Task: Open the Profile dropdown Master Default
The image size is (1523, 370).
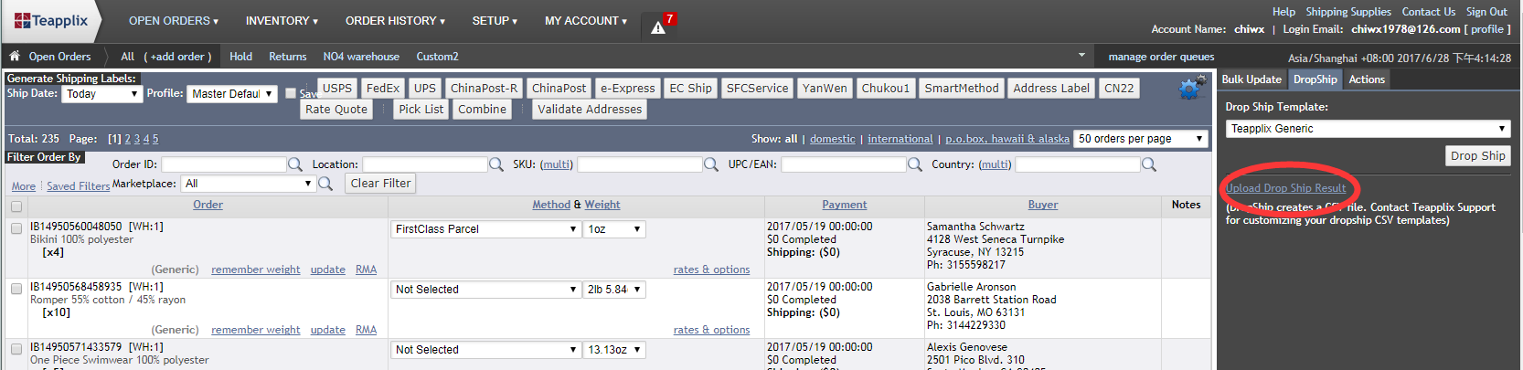Action: click(x=232, y=93)
